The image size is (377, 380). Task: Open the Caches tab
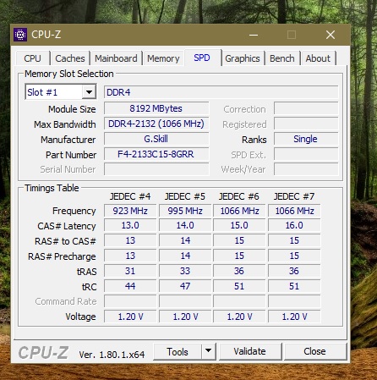(70, 58)
